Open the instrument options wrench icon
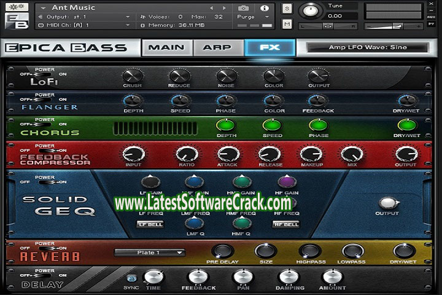Image resolution: width=442 pixels, height=295 pixels. click(17, 7)
